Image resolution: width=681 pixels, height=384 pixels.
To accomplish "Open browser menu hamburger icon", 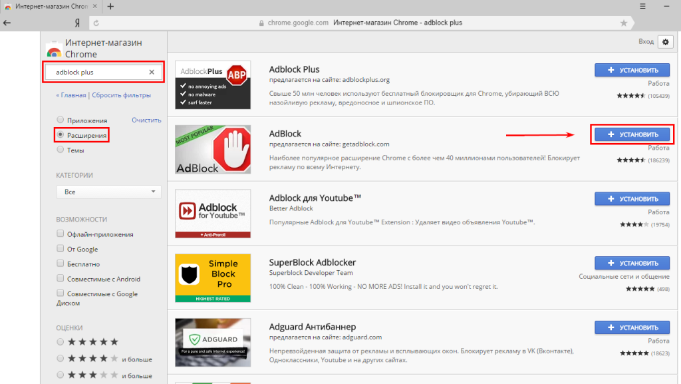I will [642, 6].
